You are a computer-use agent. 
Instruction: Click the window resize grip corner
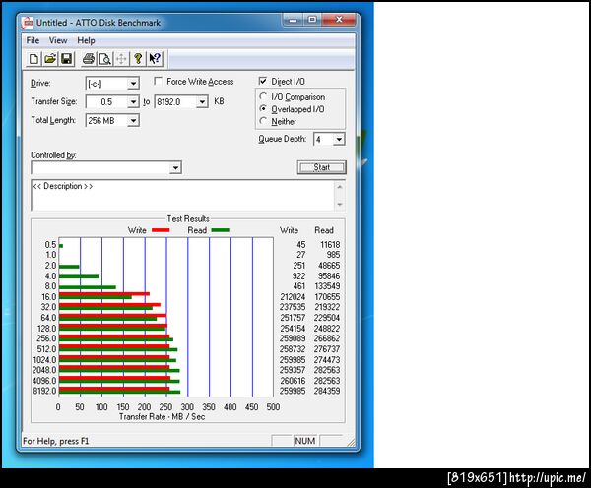pos(351,443)
